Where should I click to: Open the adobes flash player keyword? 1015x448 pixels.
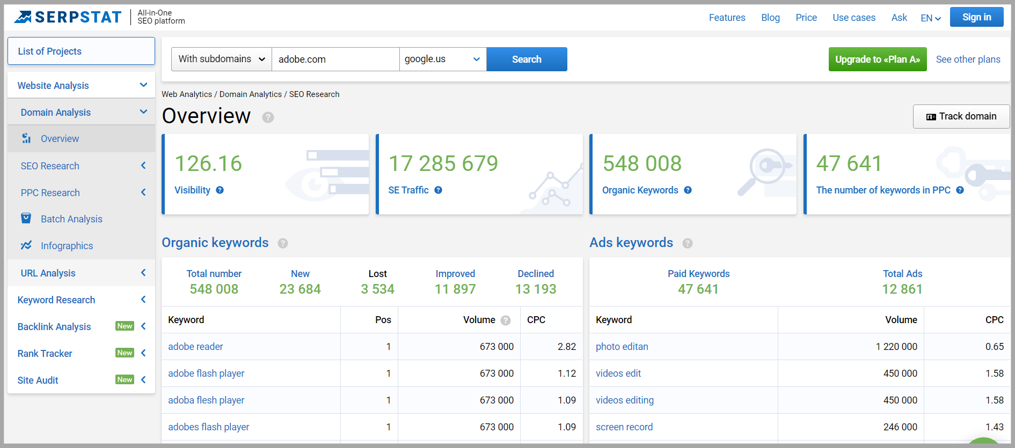click(x=208, y=427)
